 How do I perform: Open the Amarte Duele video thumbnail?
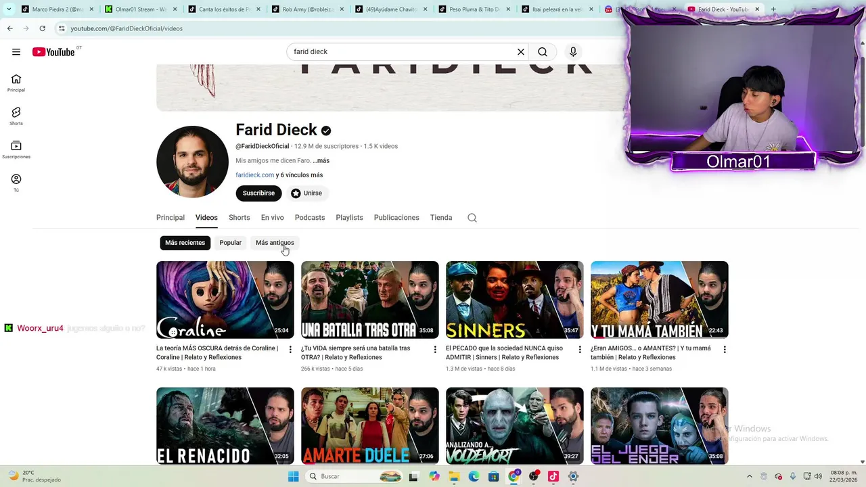(x=370, y=425)
